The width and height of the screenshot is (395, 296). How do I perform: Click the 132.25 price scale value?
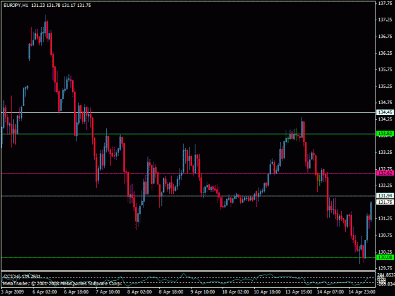pyautogui.click(x=385, y=186)
